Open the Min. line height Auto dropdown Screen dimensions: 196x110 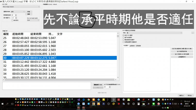(33, 20)
